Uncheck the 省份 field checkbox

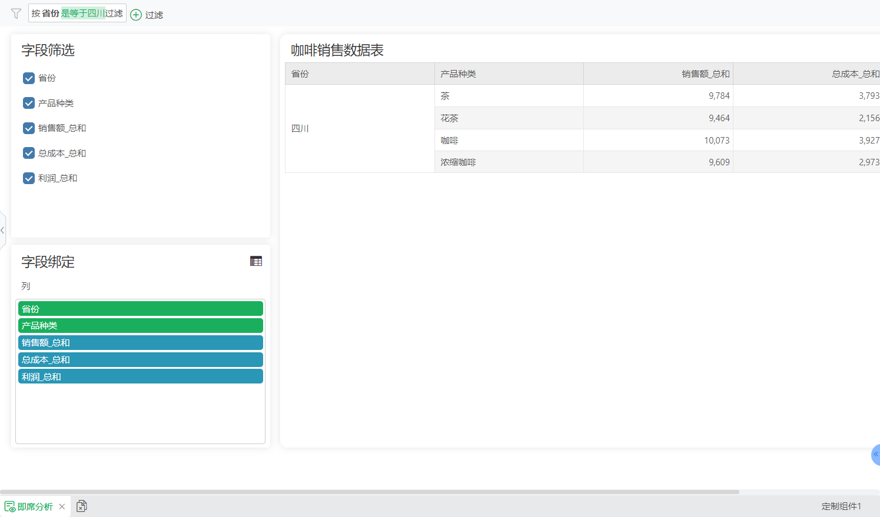point(29,78)
